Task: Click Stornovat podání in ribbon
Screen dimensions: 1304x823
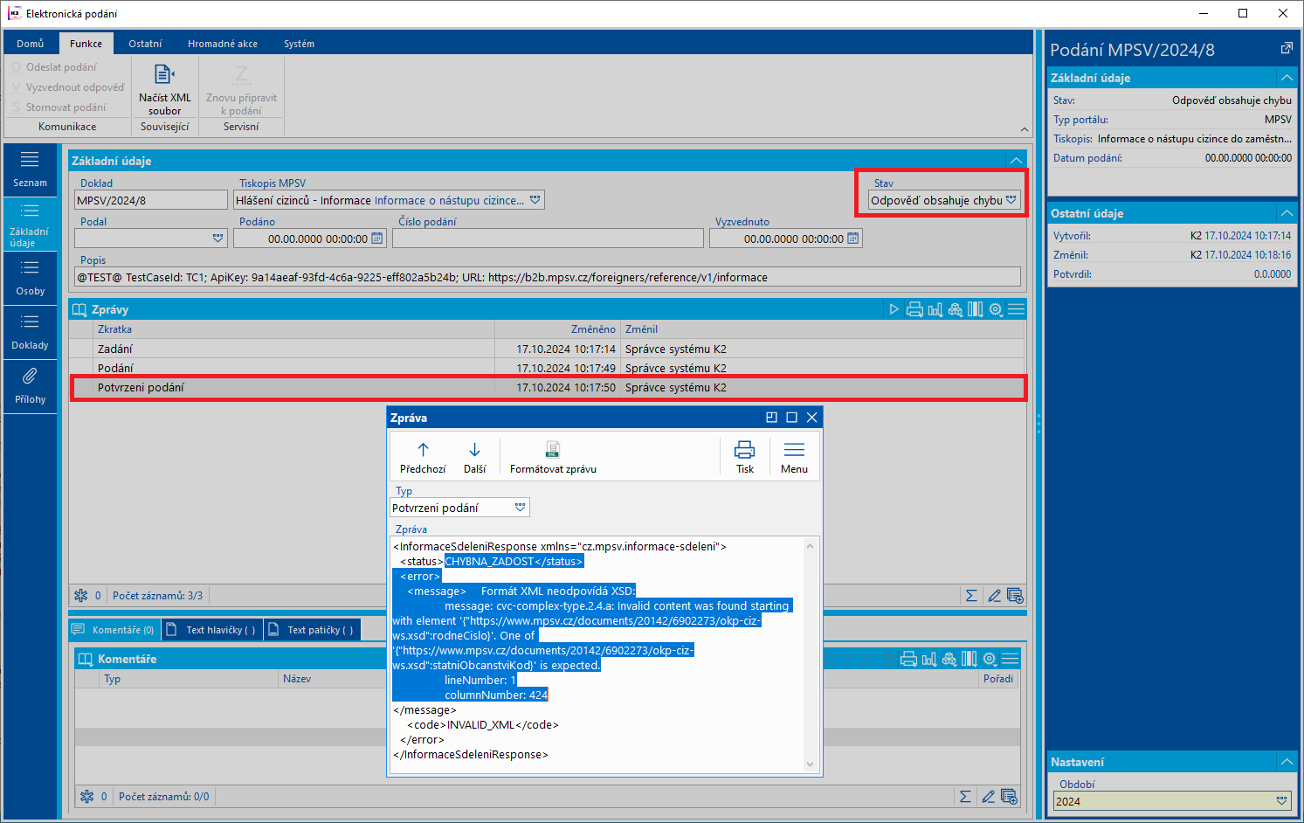Action: coord(59,107)
